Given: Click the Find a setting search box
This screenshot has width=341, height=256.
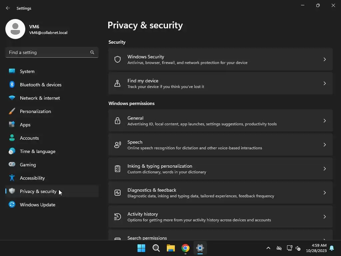Looking at the screenshot, I should (x=52, y=52).
